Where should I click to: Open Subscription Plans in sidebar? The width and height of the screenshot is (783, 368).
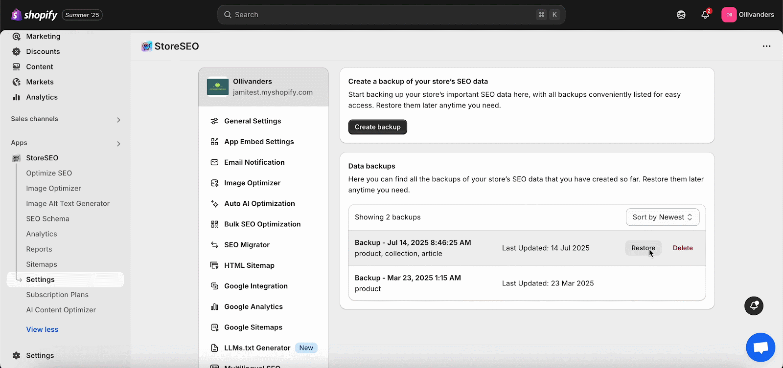(57, 295)
